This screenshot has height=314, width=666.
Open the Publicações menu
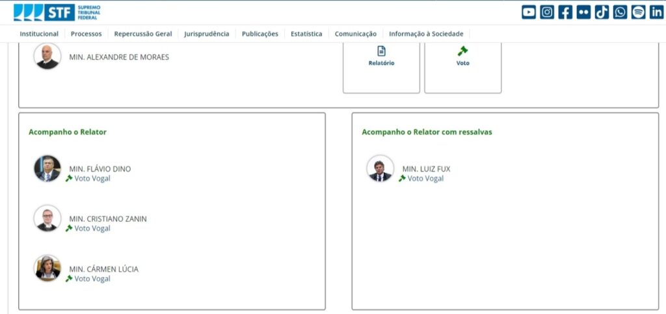[x=260, y=34]
